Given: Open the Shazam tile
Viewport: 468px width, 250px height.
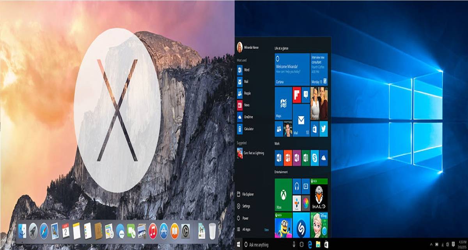Looking at the screenshot, I should click(301, 226).
